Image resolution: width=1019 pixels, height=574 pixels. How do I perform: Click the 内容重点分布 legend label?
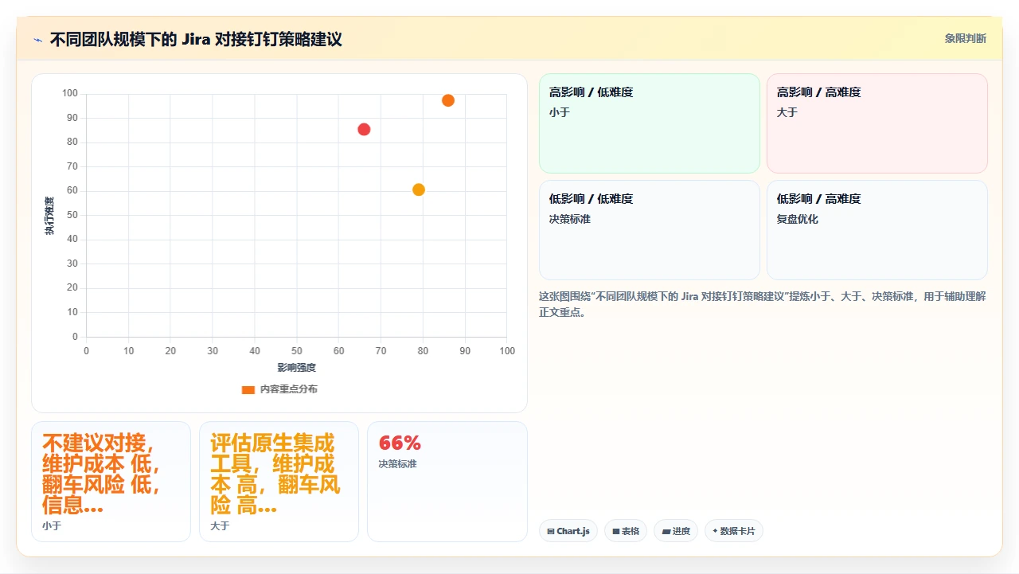coord(289,389)
